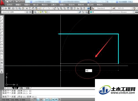Click the Save icon in standard toolbar

9,9
